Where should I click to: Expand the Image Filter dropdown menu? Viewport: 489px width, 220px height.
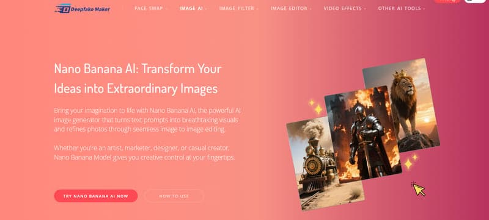coord(238,9)
